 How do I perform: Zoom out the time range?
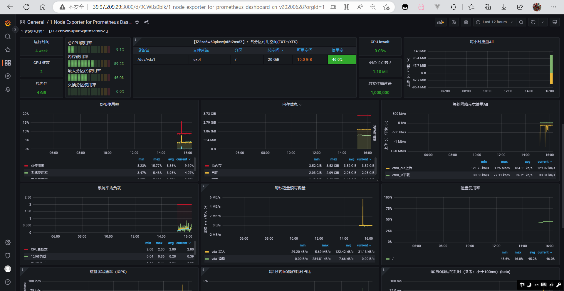coord(521,22)
